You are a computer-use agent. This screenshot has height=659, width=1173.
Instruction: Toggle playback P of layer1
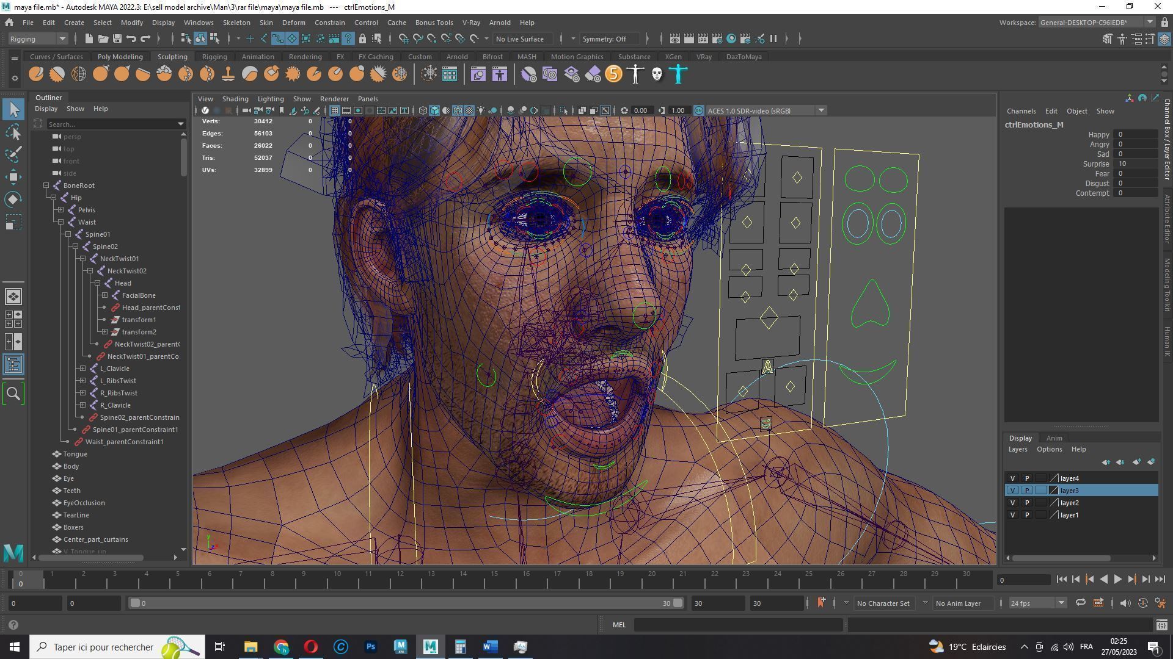(1027, 515)
